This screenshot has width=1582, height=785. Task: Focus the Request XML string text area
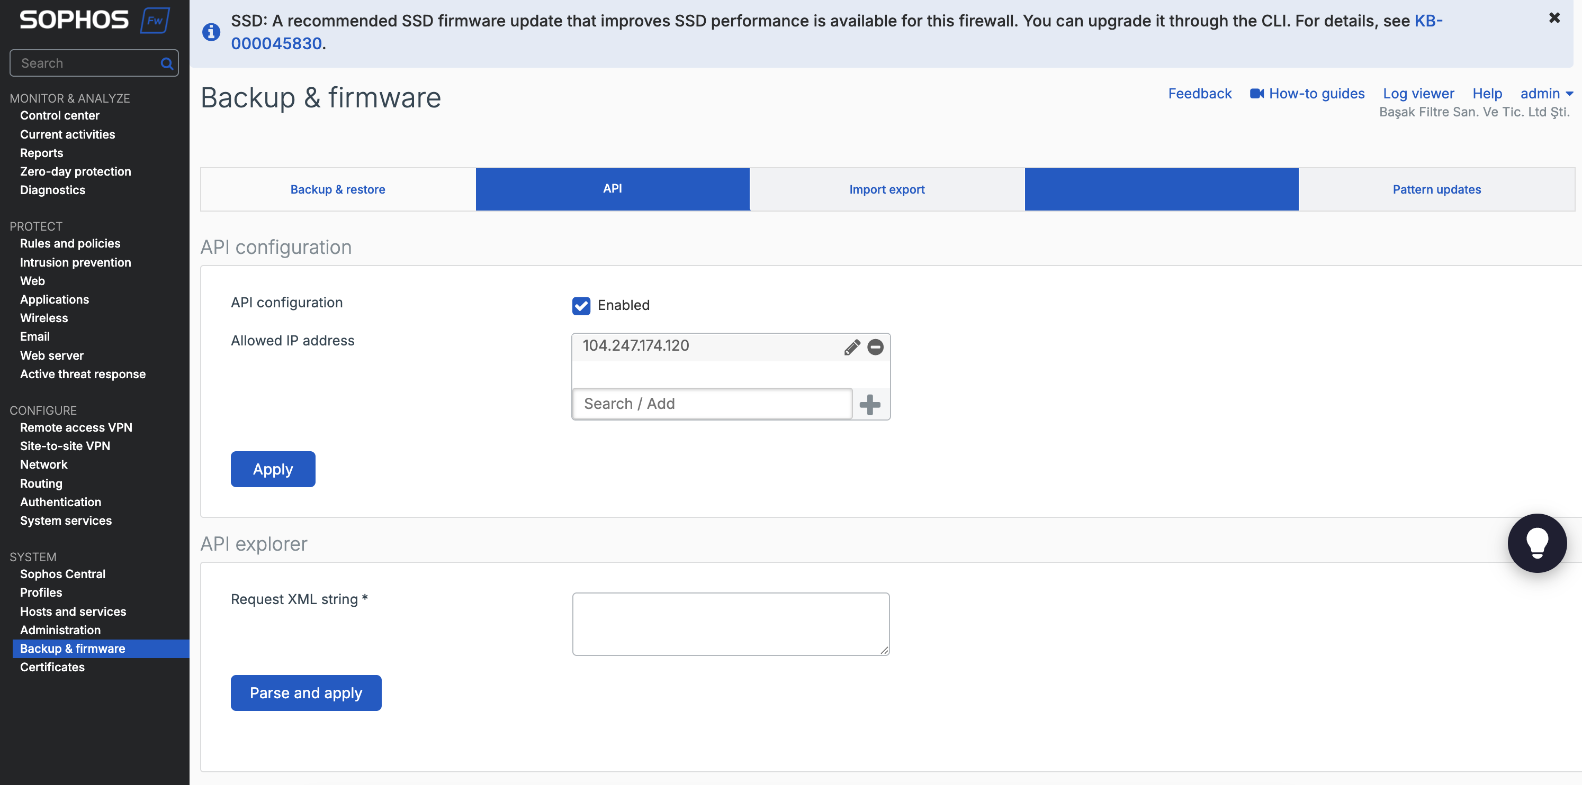[731, 624]
